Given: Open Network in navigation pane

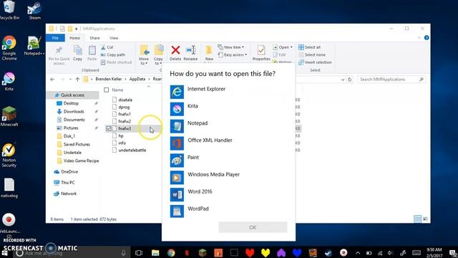Looking at the screenshot, I should coord(69,193).
